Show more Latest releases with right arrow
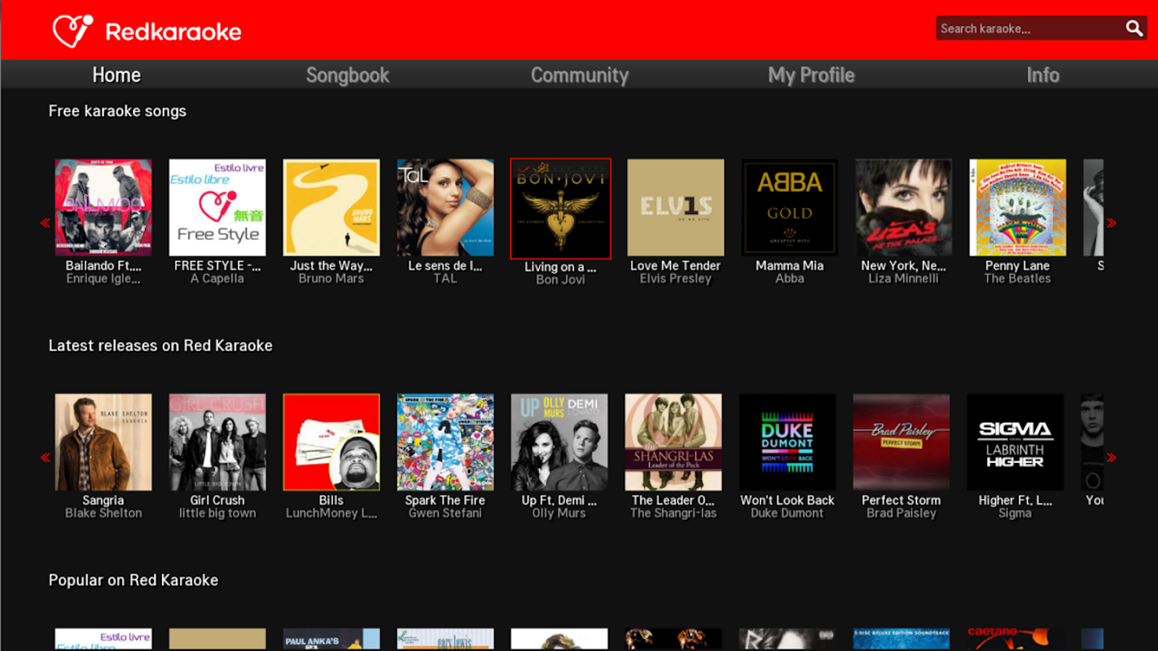The image size is (1158, 651). (x=1112, y=457)
